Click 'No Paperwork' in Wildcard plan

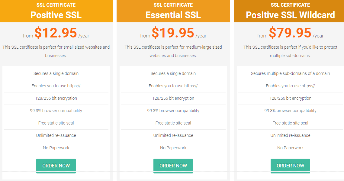tap(290, 148)
